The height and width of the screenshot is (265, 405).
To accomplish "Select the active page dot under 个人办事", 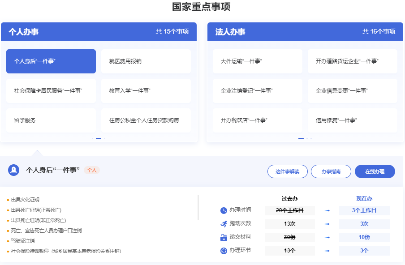I will pos(99,139).
